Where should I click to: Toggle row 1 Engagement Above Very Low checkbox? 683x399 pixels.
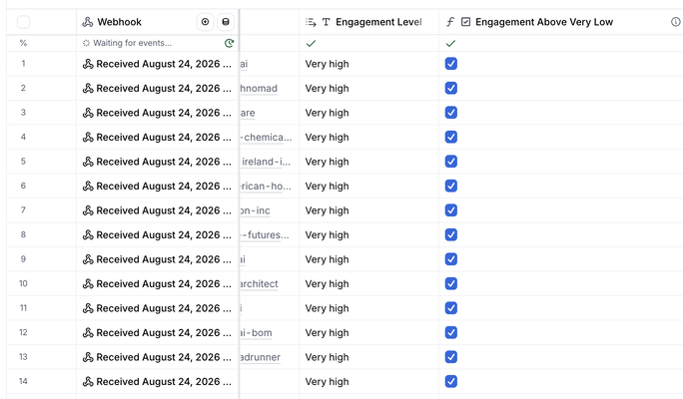(x=450, y=64)
